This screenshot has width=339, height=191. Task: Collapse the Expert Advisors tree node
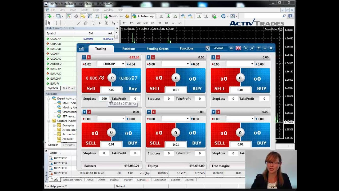click(49, 99)
